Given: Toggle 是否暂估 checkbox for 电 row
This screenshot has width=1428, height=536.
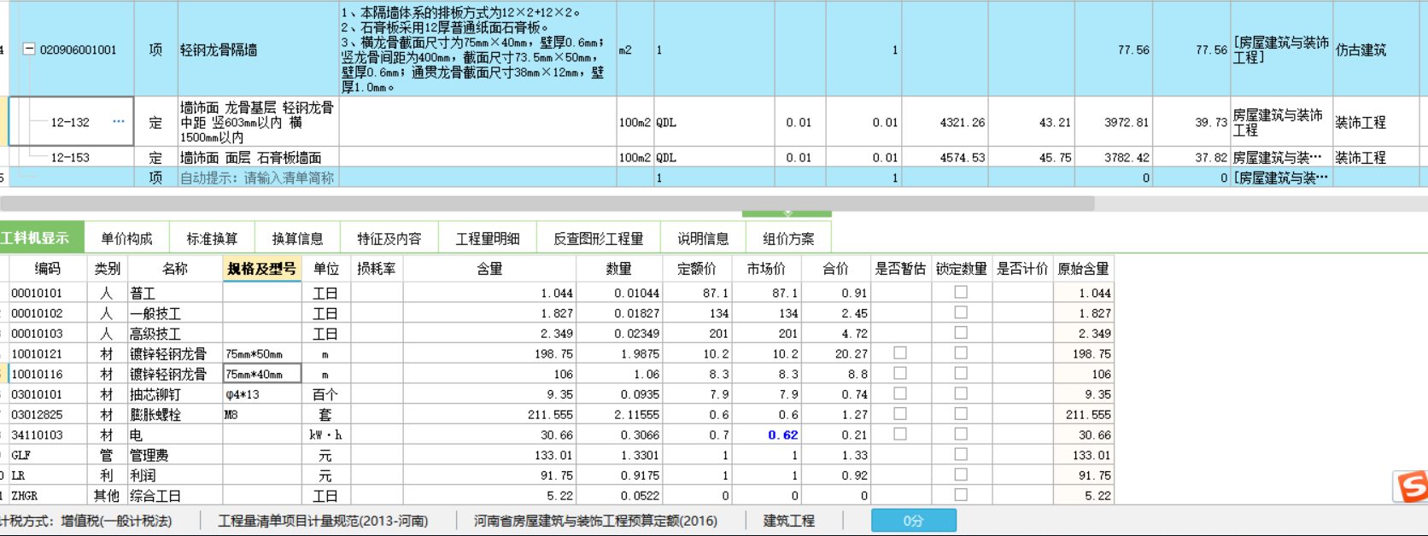Looking at the screenshot, I should (x=899, y=434).
